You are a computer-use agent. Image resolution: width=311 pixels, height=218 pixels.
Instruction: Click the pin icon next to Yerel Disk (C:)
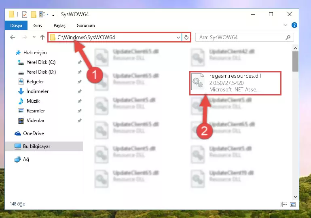pos(80,62)
